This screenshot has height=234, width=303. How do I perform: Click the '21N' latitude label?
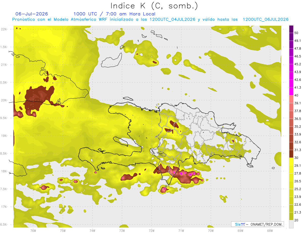click(x=4, y=65)
